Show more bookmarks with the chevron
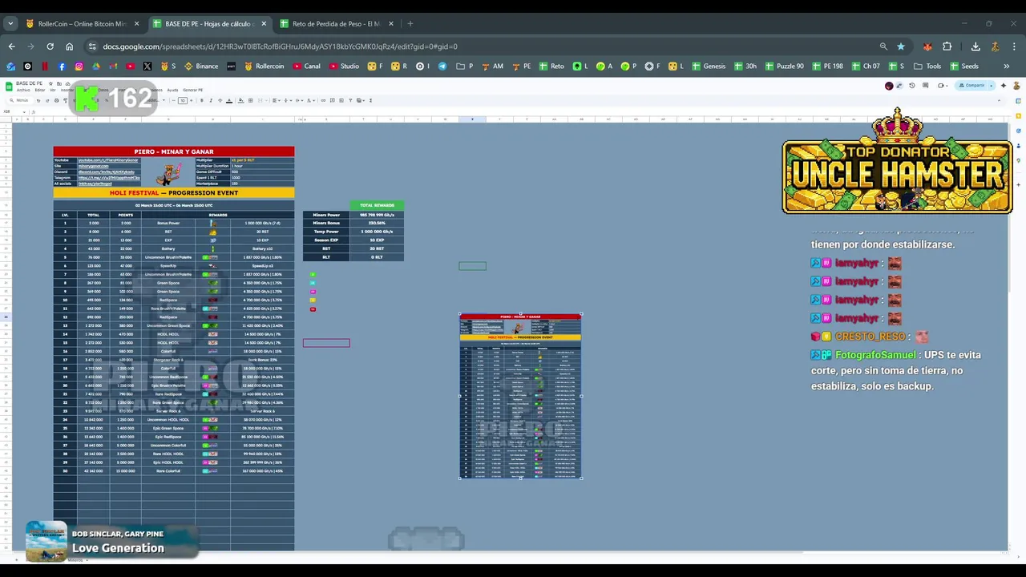1026x577 pixels. (x=1007, y=66)
